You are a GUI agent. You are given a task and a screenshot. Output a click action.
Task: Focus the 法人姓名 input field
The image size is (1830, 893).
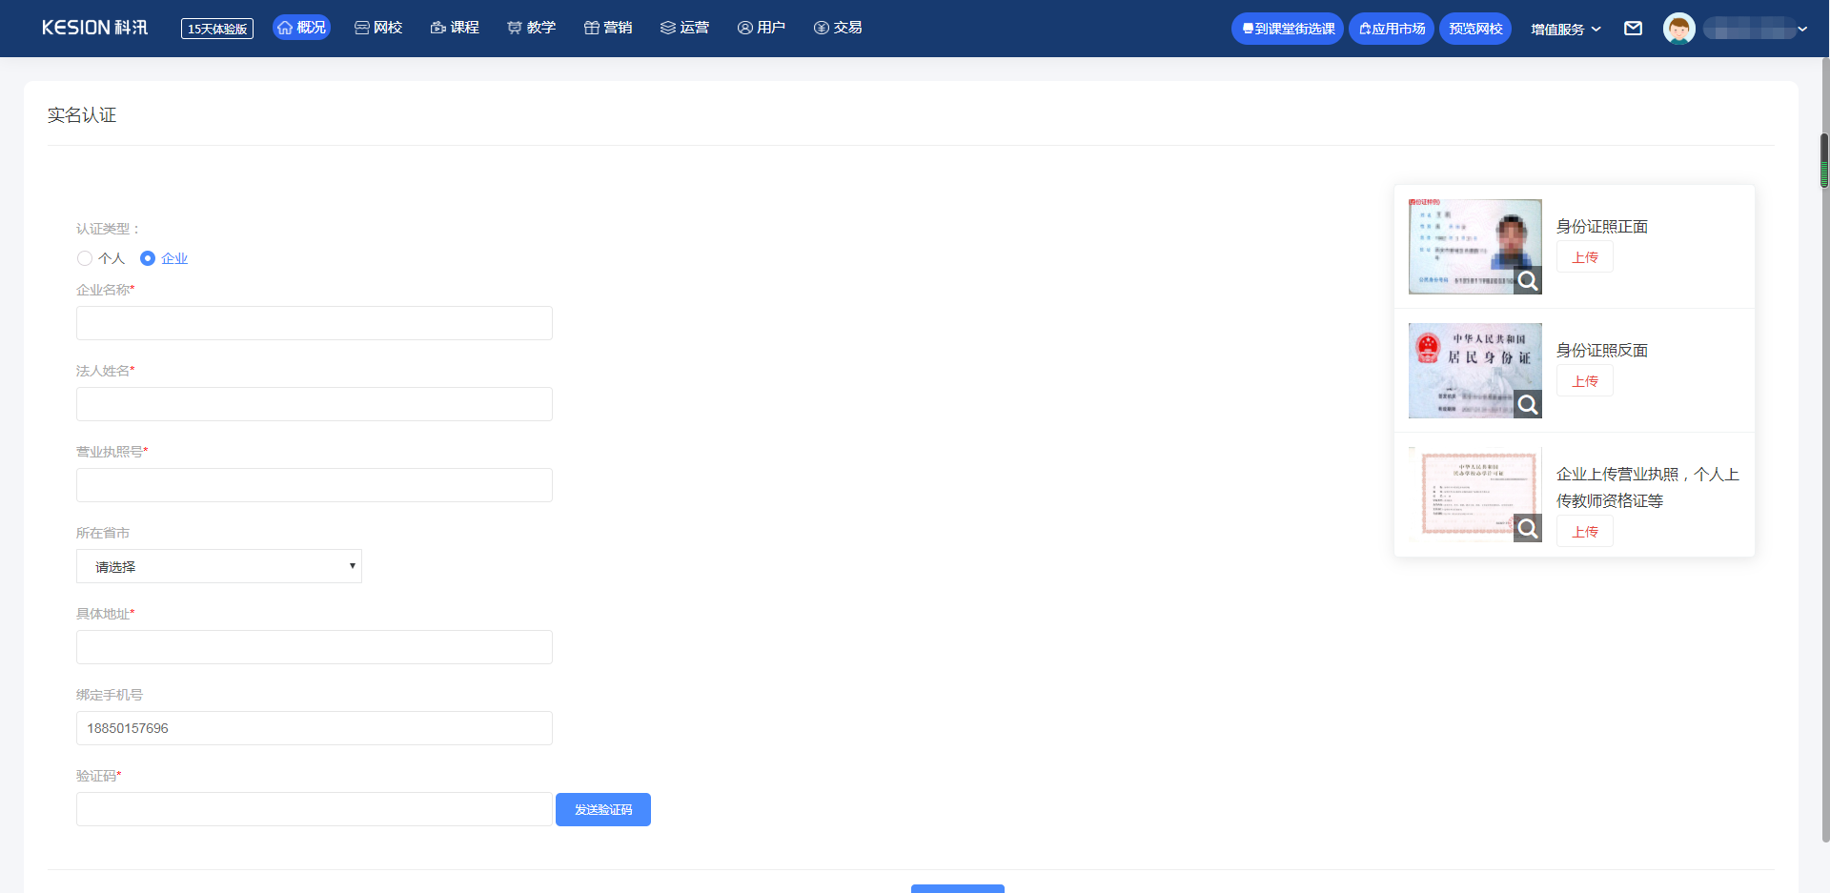tap(315, 404)
